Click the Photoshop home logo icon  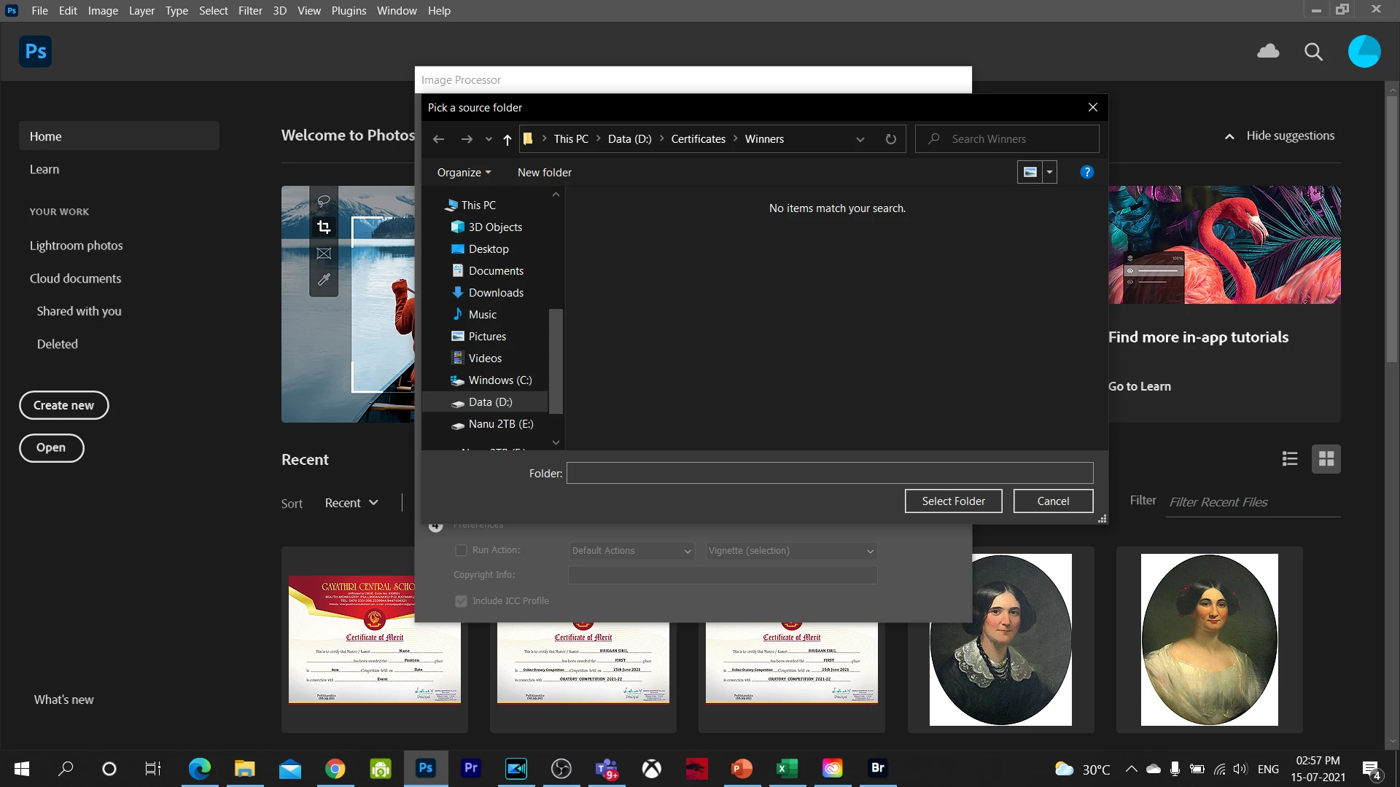click(x=35, y=51)
